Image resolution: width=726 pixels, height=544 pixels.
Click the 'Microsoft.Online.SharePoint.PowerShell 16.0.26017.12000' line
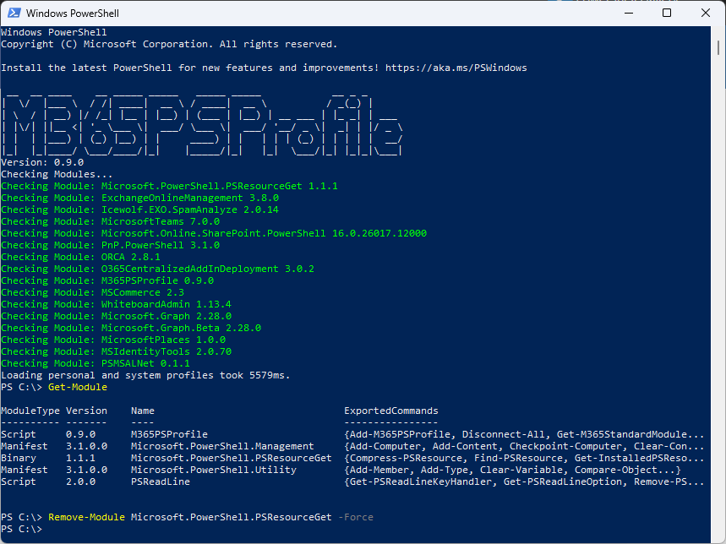pyautogui.click(x=214, y=234)
